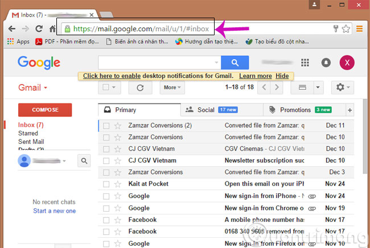Add a new inbox tab with plus
Screen dimensions: 370x248
click(x=350, y=110)
